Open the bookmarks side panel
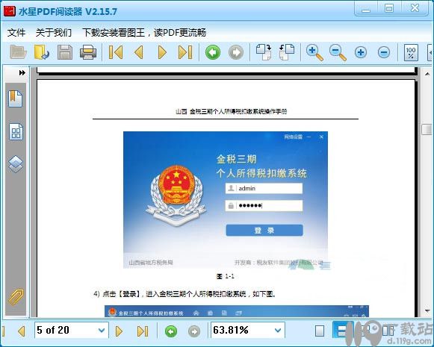The width and height of the screenshot is (434, 347). coord(16,99)
